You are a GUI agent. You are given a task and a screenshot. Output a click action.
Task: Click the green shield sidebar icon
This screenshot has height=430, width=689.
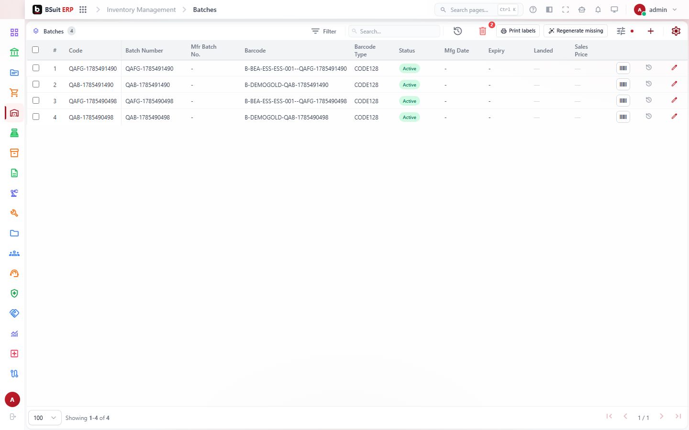pos(14,293)
